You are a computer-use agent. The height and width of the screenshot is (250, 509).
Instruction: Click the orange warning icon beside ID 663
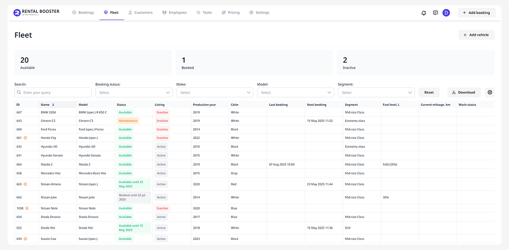tap(25, 184)
